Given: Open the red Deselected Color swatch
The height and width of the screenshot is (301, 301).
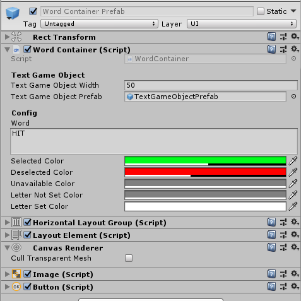Looking at the screenshot, I should [205, 172].
